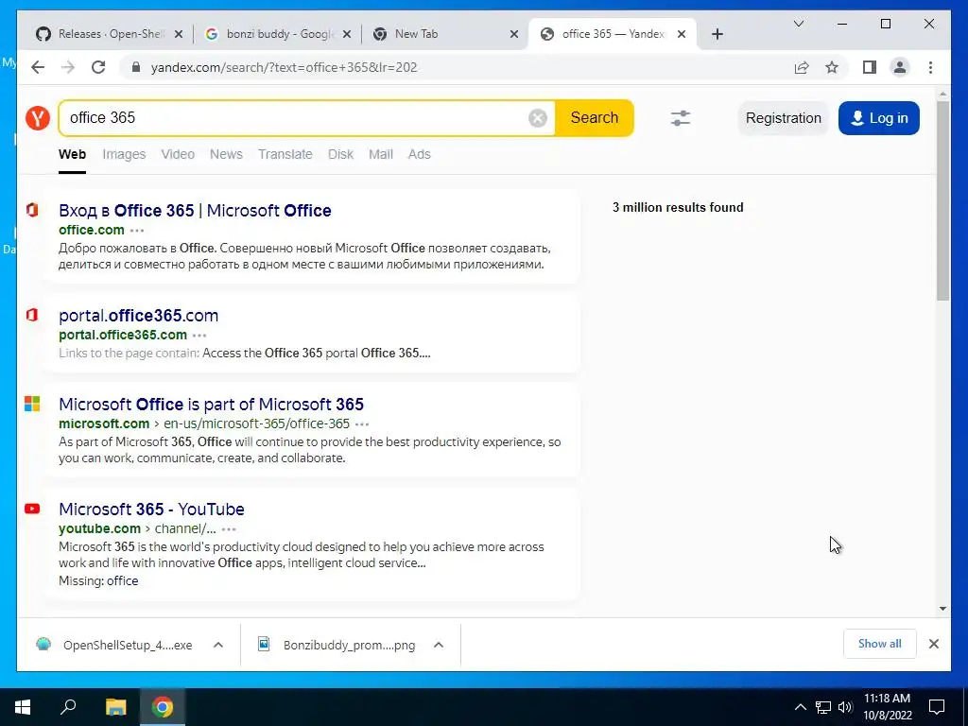
Task: Go back using the browser back arrow
Action: click(x=38, y=67)
